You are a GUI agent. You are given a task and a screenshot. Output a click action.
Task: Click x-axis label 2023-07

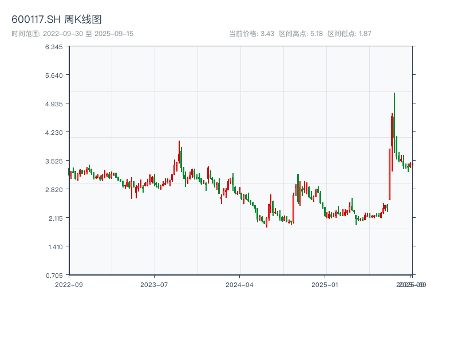point(154,285)
